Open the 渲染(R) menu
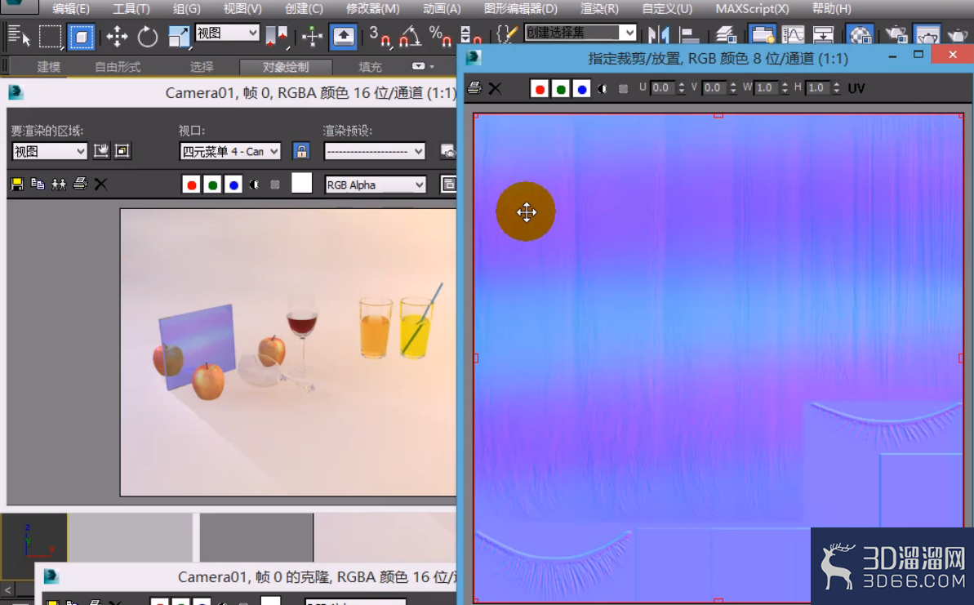Image resolution: width=974 pixels, height=605 pixels. pyautogui.click(x=599, y=9)
